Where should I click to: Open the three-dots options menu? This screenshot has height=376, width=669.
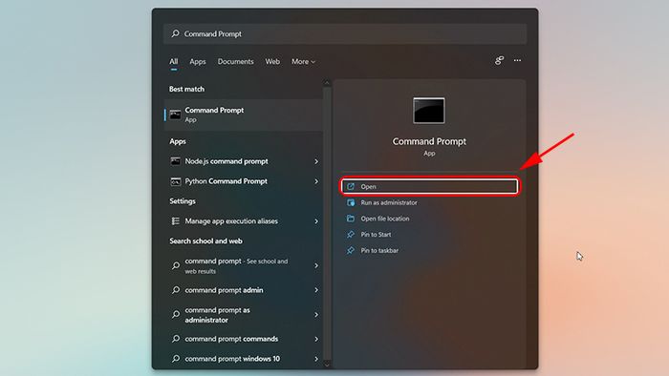517,60
